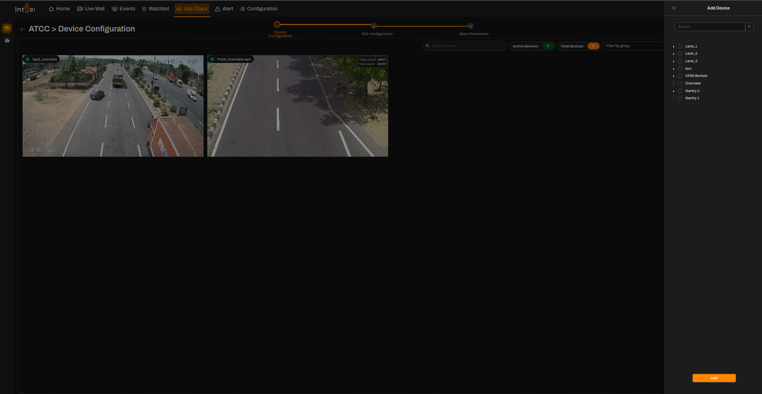Screen dimensions: 762x394
Task: Open the Front_Overview cam feed
Action: 298,106
